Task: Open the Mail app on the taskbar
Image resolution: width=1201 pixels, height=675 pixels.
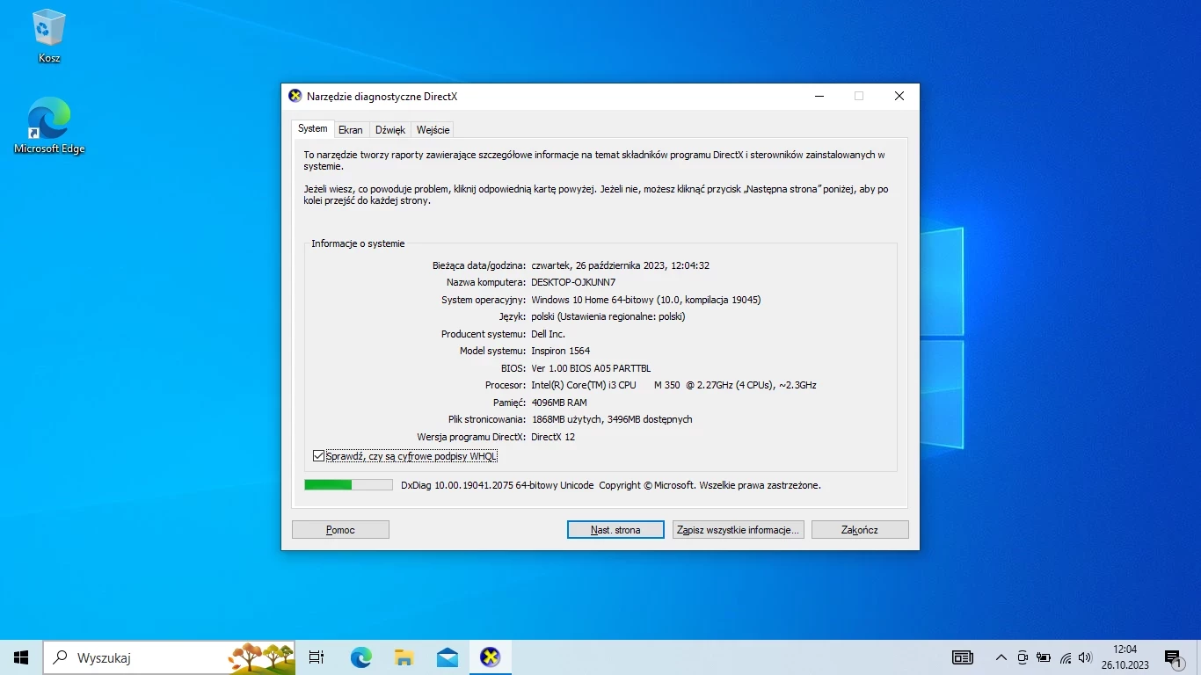Action: (x=447, y=657)
